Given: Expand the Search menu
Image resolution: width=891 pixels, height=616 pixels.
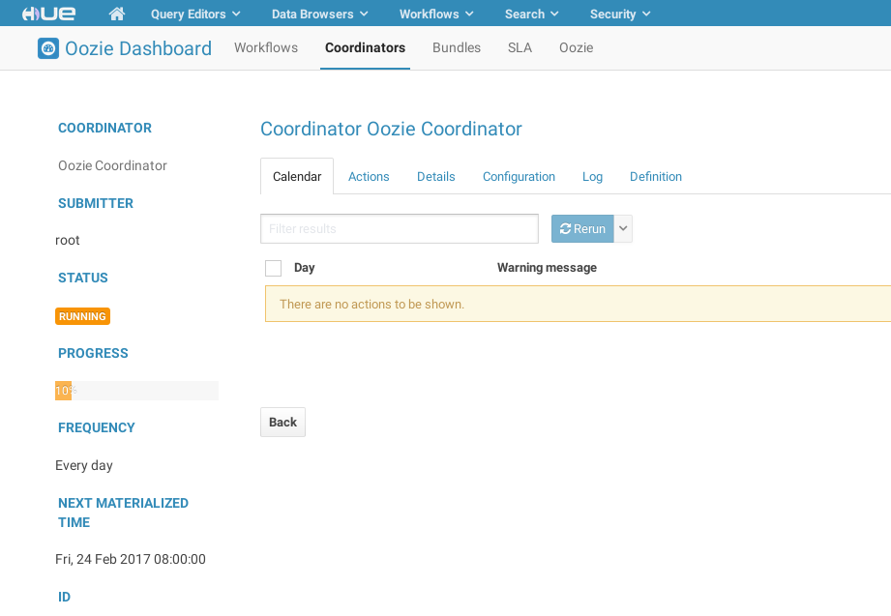Looking at the screenshot, I should point(532,14).
